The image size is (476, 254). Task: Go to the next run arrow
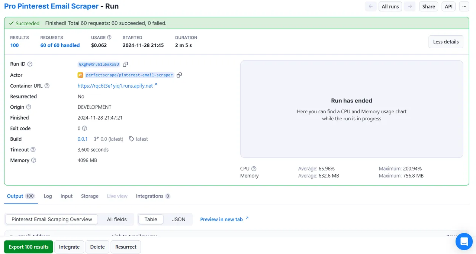(x=409, y=7)
